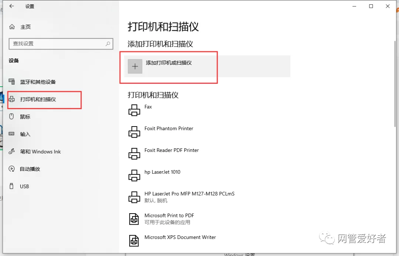This screenshot has width=399, height=256.
Task: Click the keyboard input (输入) sidebar icon
Action: pyautogui.click(x=11, y=134)
